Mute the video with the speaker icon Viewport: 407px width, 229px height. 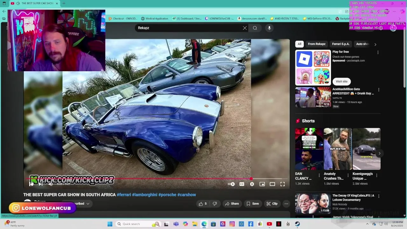tap(51, 184)
